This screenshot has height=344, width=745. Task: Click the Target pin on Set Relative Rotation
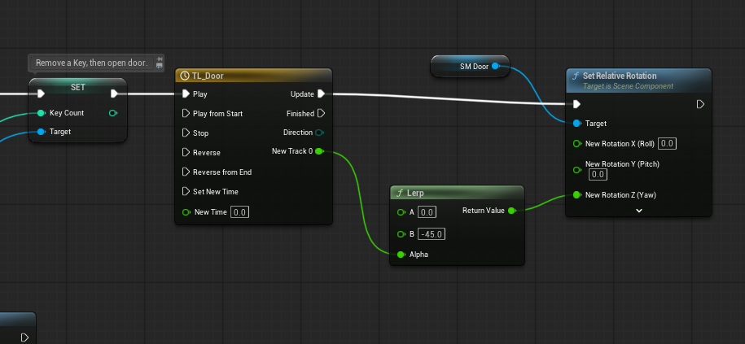tap(576, 124)
